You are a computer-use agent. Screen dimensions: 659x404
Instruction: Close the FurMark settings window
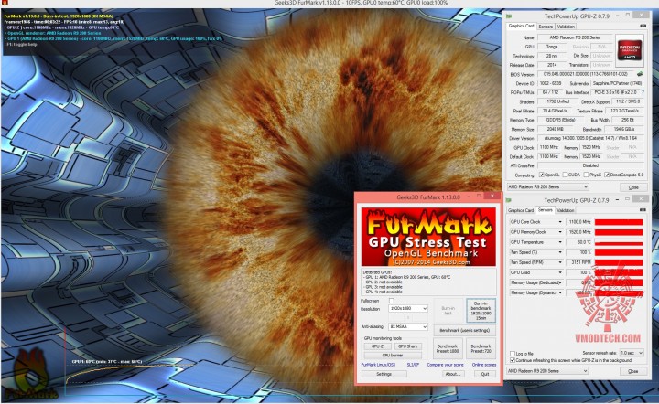click(x=492, y=196)
